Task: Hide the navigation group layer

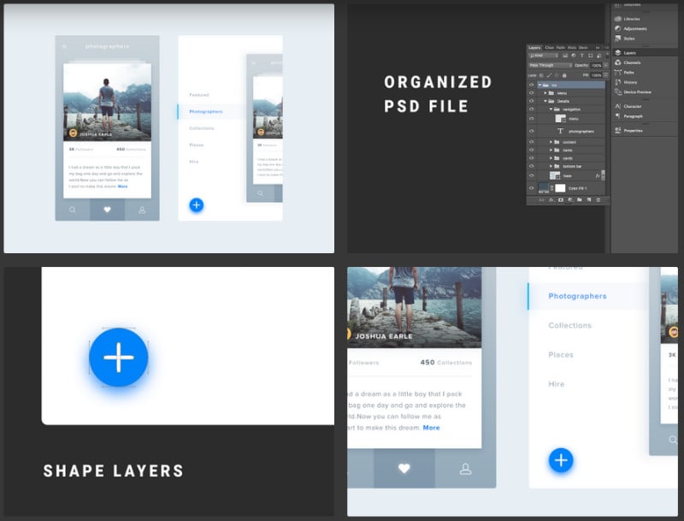Action: [531, 110]
